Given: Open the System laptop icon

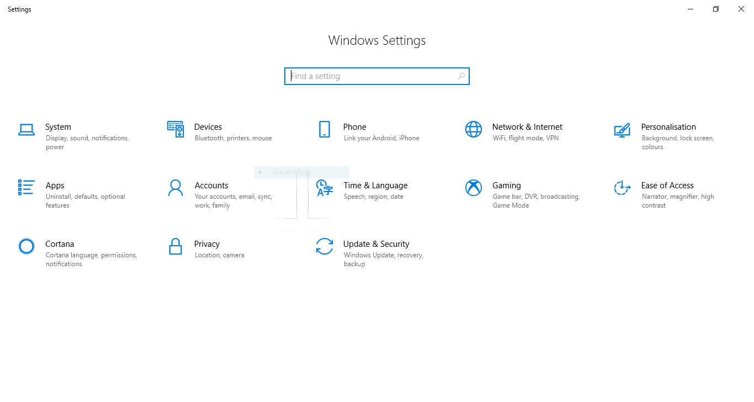Looking at the screenshot, I should point(26,130).
